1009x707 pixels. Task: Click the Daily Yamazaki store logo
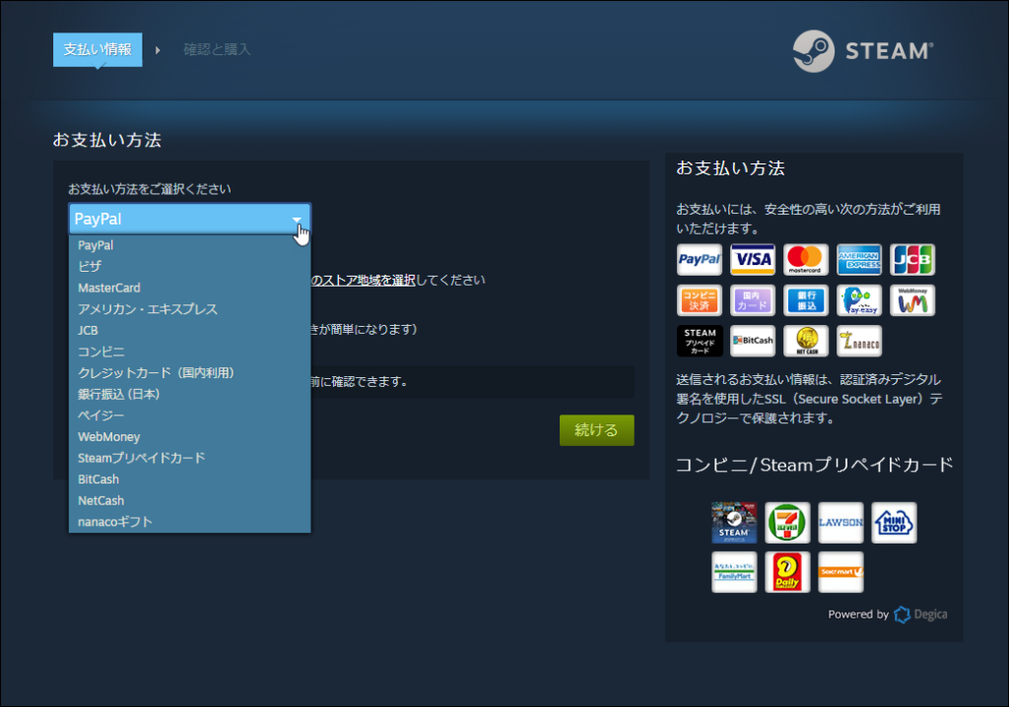(x=787, y=572)
